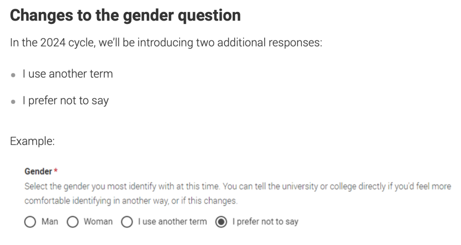Choose the 'I use another term' radio circle
This screenshot has height=245, width=461.
[127, 222]
